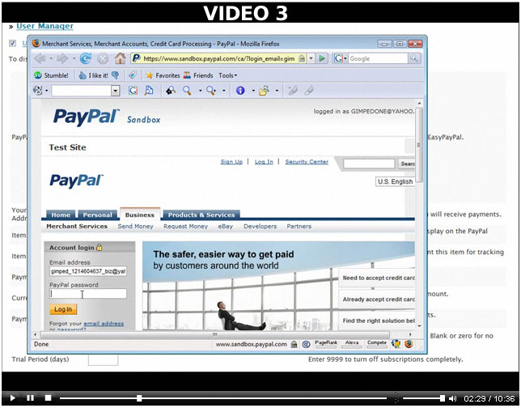Toggle the checkbox under User Manager
The height and width of the screenshot is (408, 521).
(x=13, y=43)
